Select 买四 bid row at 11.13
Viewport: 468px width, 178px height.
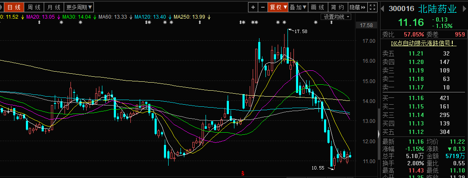[423, 123]
